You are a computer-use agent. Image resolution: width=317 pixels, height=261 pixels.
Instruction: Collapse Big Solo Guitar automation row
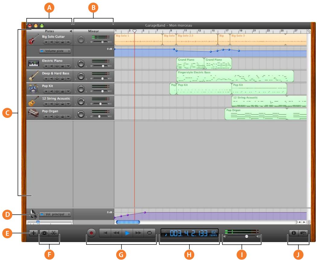(x=68, y=42)
